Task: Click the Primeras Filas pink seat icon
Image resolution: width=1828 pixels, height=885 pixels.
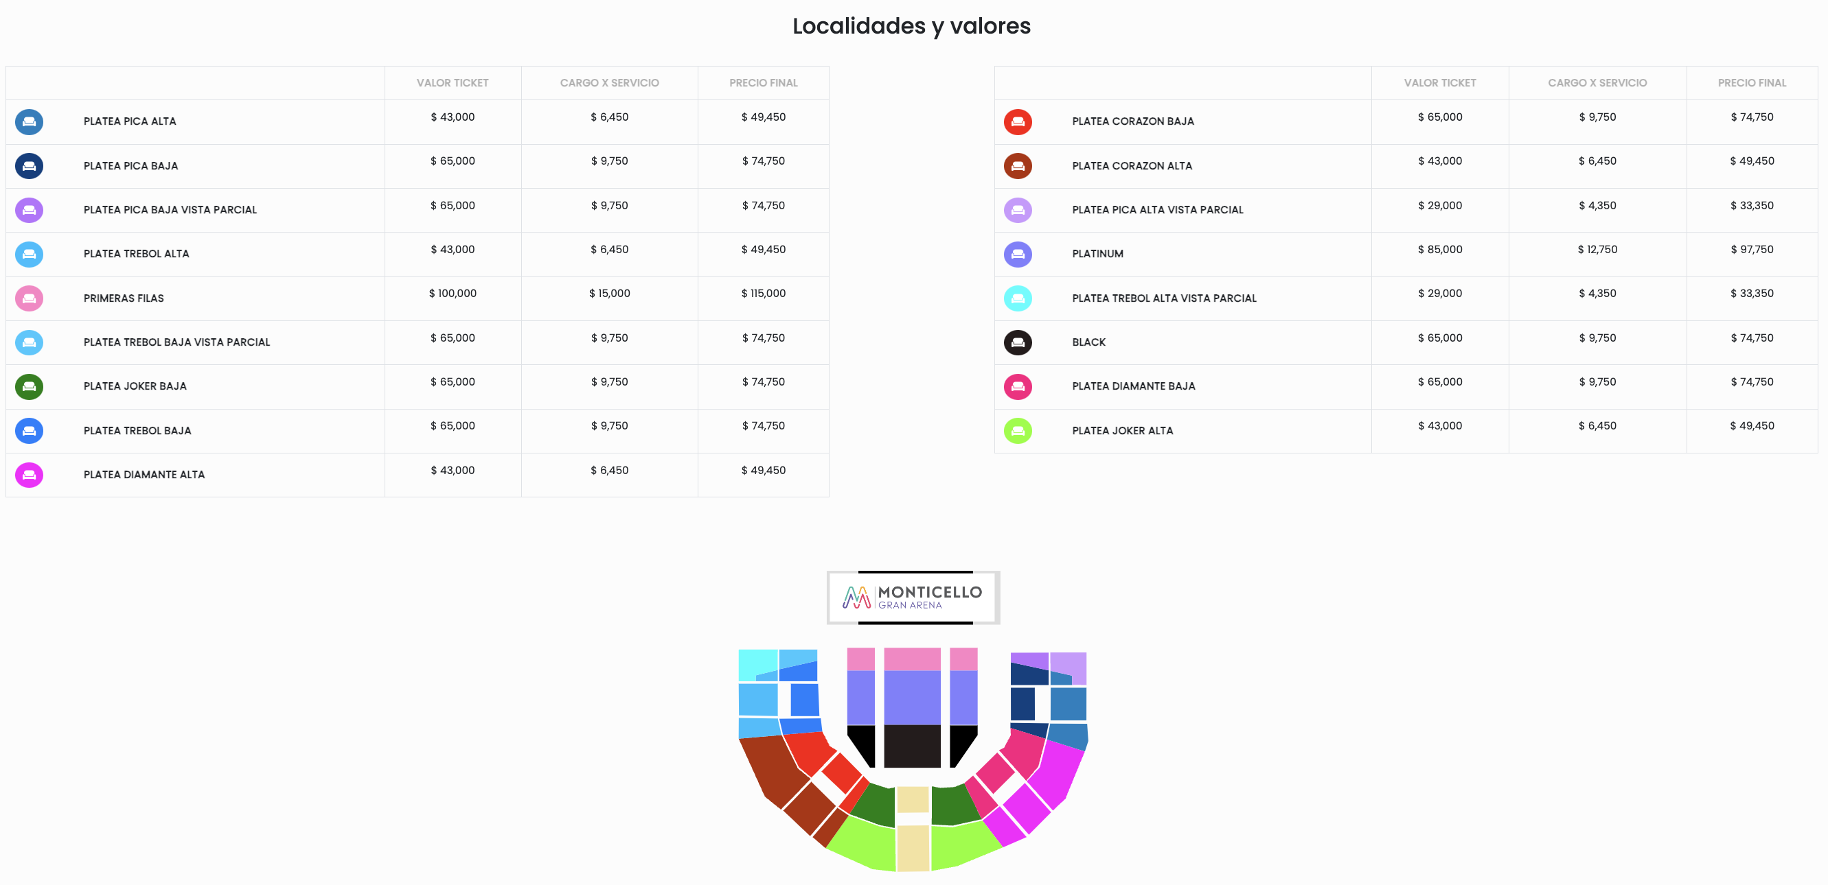Action: (x=29, y=298)
